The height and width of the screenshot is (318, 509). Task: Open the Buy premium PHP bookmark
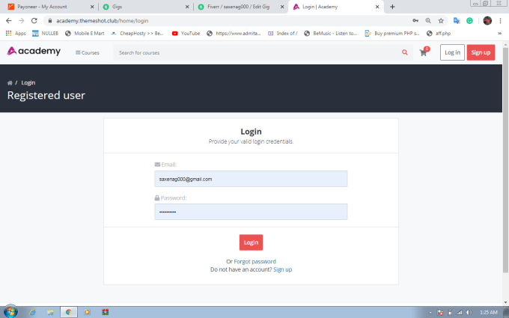click(392, 34)
